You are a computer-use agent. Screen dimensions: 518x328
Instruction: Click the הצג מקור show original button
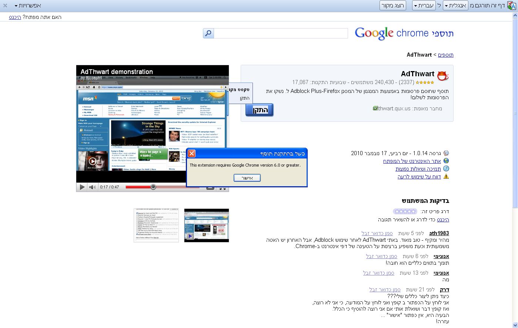pyautogui.click(x=393, y=6)
